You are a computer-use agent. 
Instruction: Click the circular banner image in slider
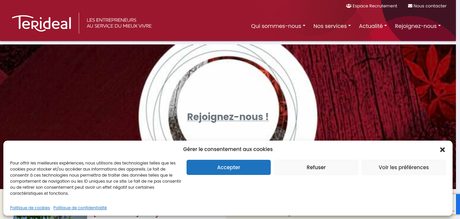click(x=228, y=93)
